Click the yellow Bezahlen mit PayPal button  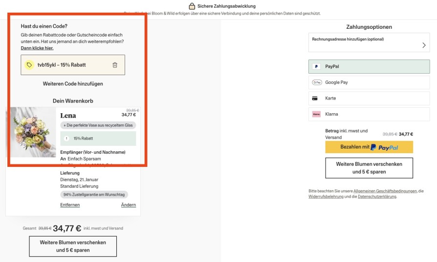369,147
